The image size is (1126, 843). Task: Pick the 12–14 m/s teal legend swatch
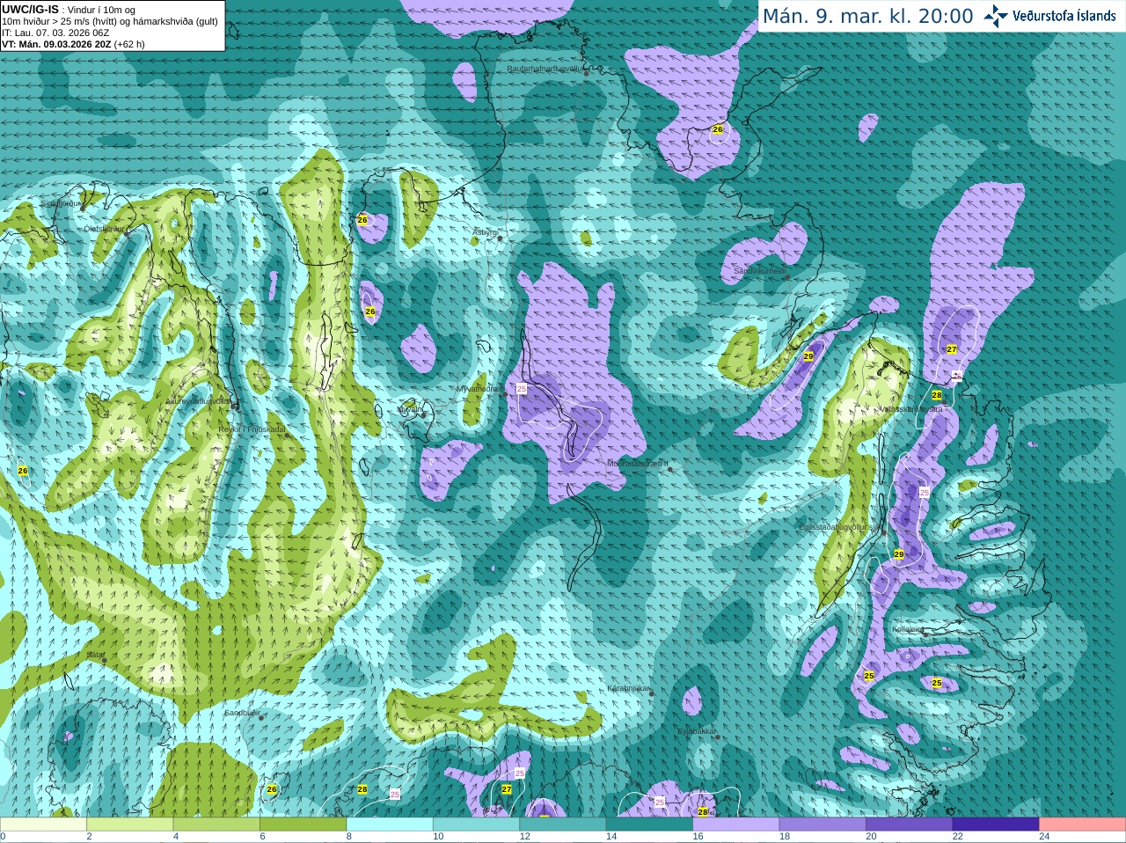(563, 825)
